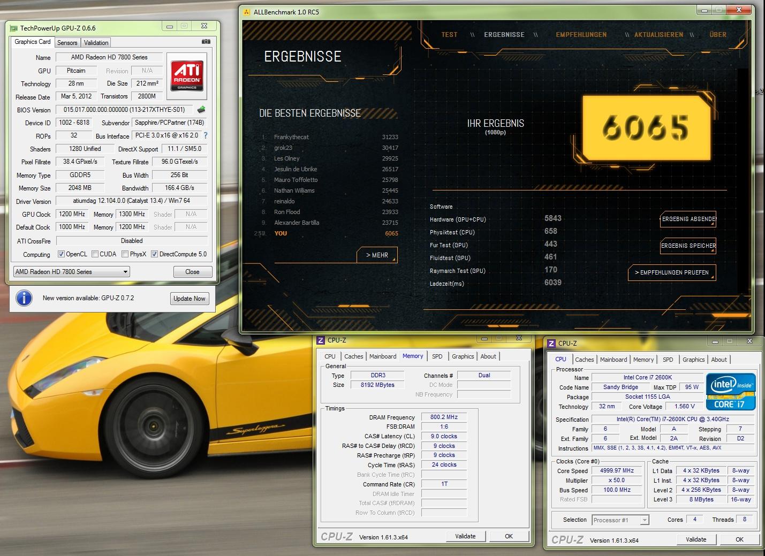Open the ÜBER menu in ALLBenchmark
Viewport: 765px width, 556px height.
point(718,34)
